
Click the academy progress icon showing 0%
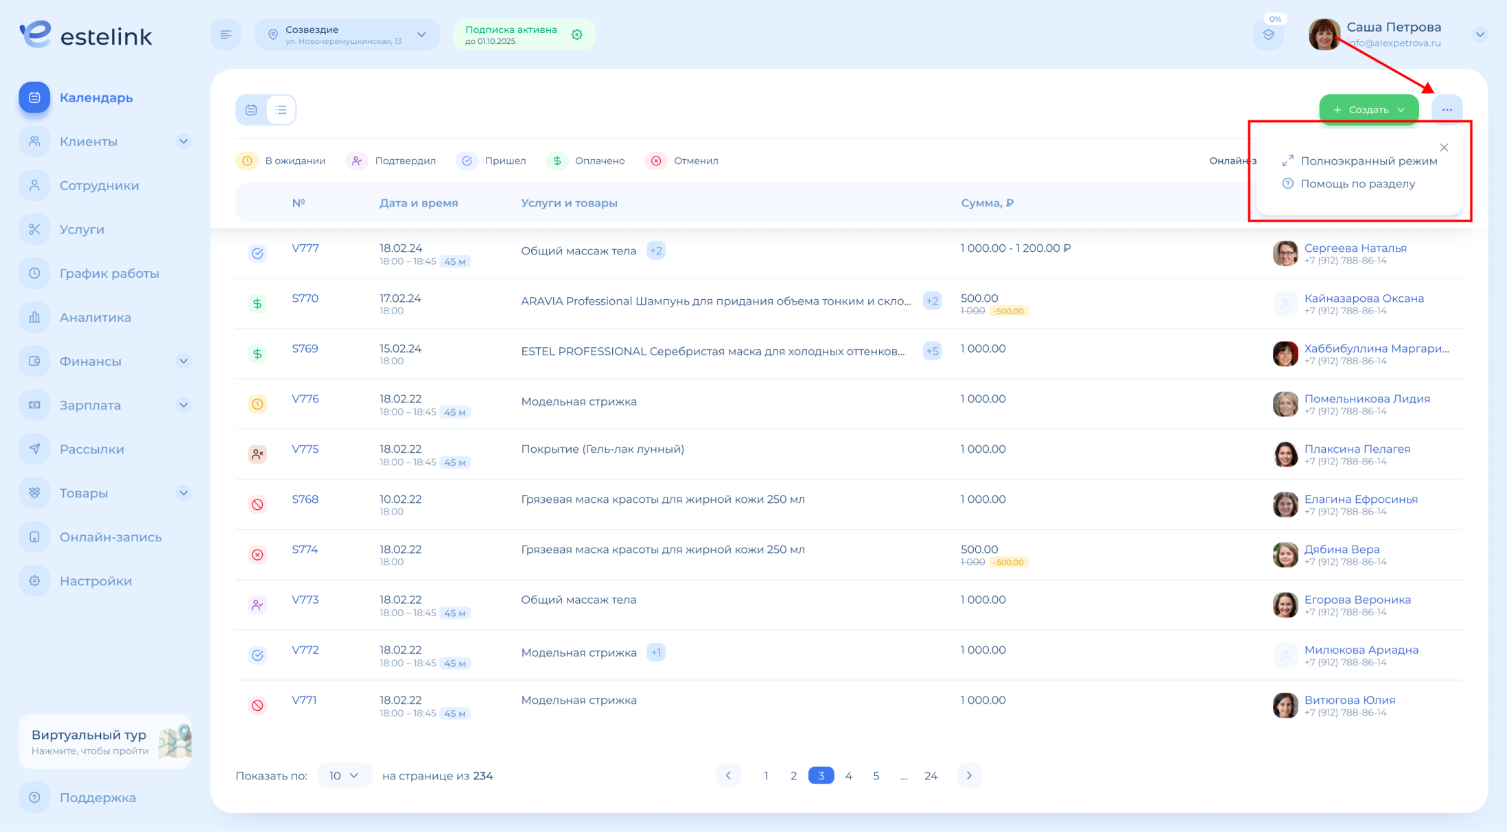1268,34
